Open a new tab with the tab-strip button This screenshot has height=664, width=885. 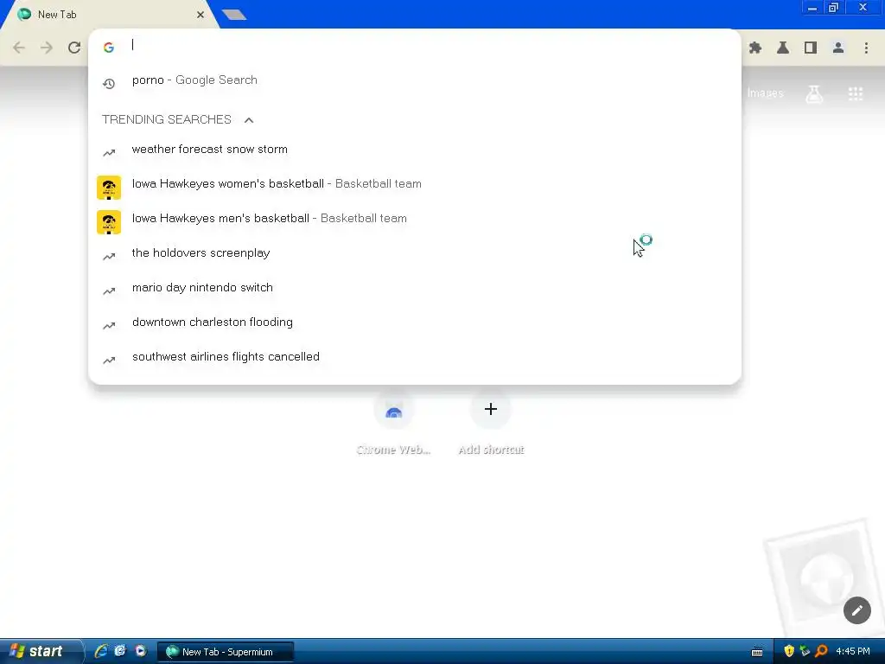234,15
